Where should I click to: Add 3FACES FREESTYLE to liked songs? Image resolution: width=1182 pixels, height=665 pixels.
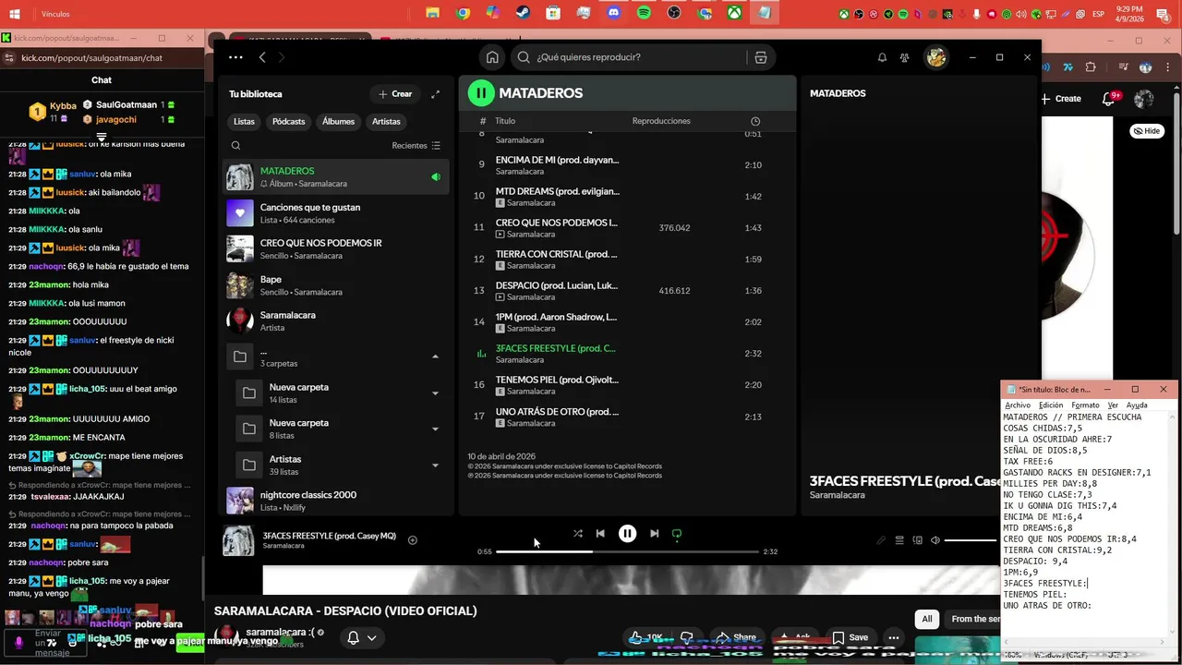point(413,540)
